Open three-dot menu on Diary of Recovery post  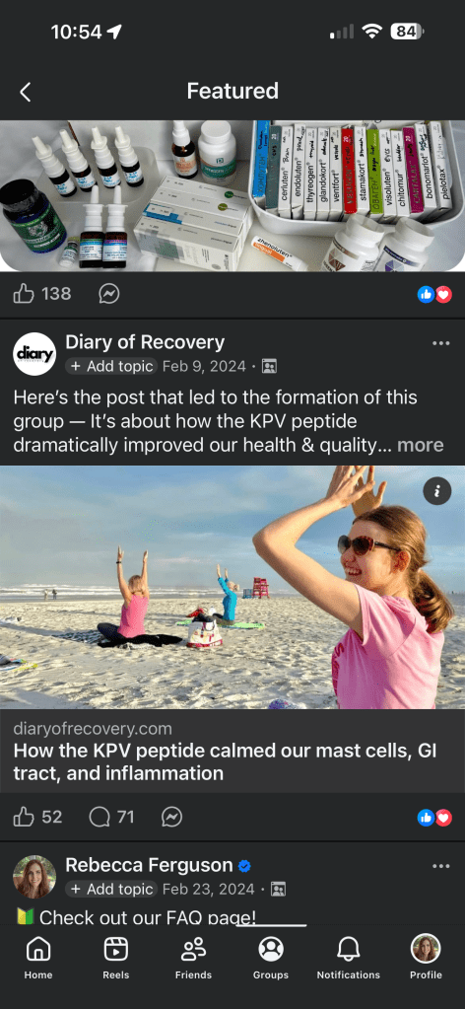pyautogui.click(x=441, y=343)
